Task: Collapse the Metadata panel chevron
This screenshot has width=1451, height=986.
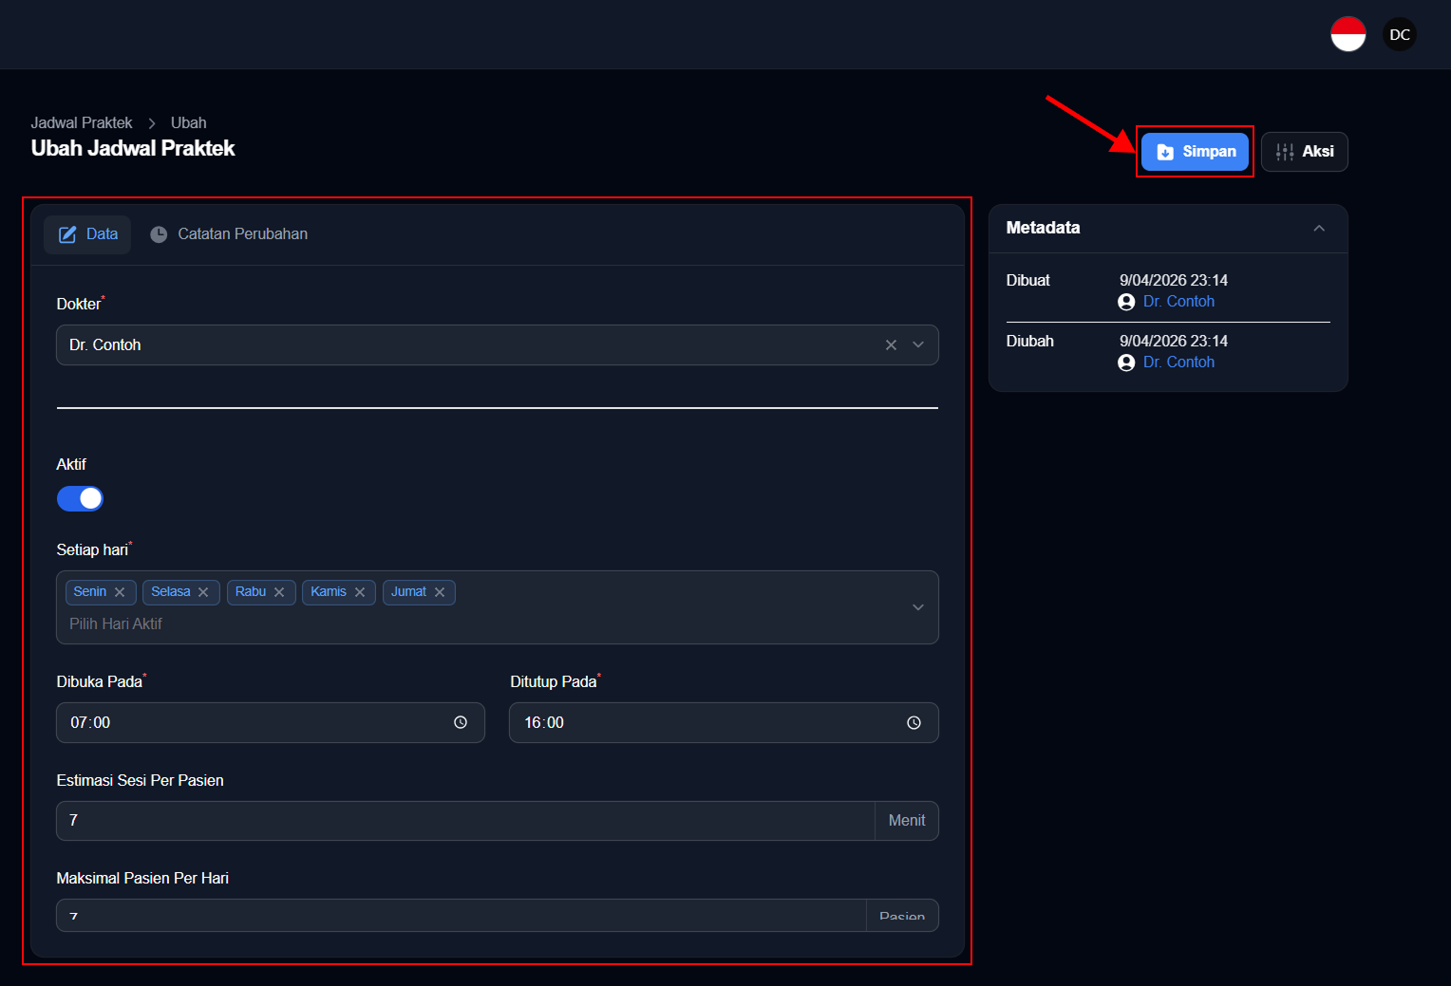Action: pos(1319,229)
